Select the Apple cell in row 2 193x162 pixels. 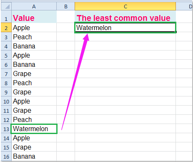[34, 28]
